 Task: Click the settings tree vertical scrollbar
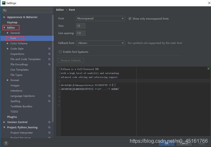point(53,68)
